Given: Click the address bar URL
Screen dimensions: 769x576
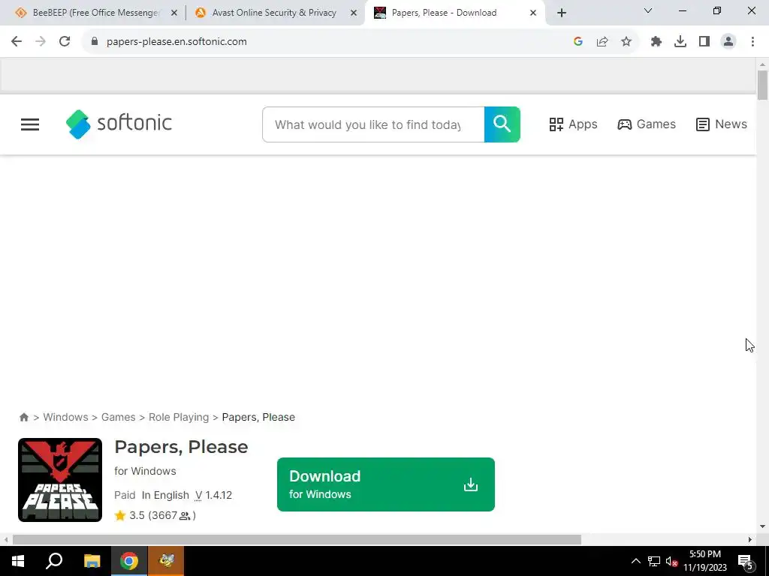Looking at the screenshot, I should [x=176, y=42].
